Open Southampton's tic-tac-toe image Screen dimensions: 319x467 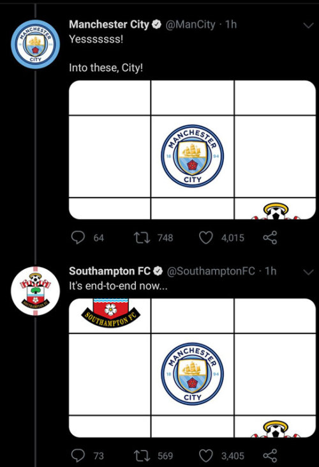(192, 368)
